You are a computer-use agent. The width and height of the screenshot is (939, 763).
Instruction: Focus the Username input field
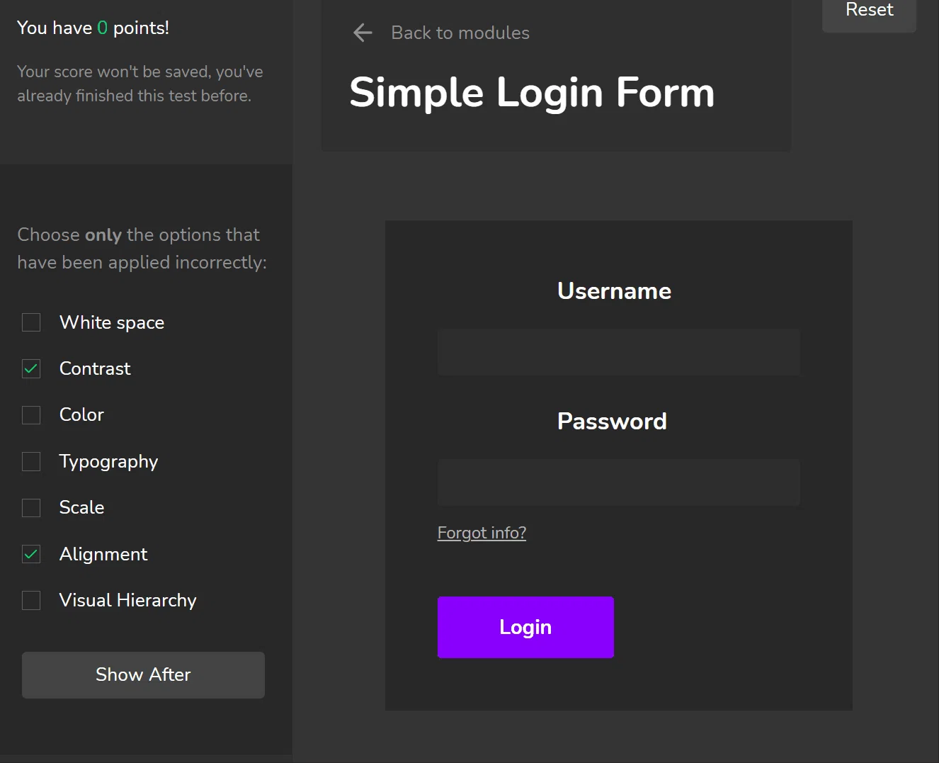click(619, 352)
